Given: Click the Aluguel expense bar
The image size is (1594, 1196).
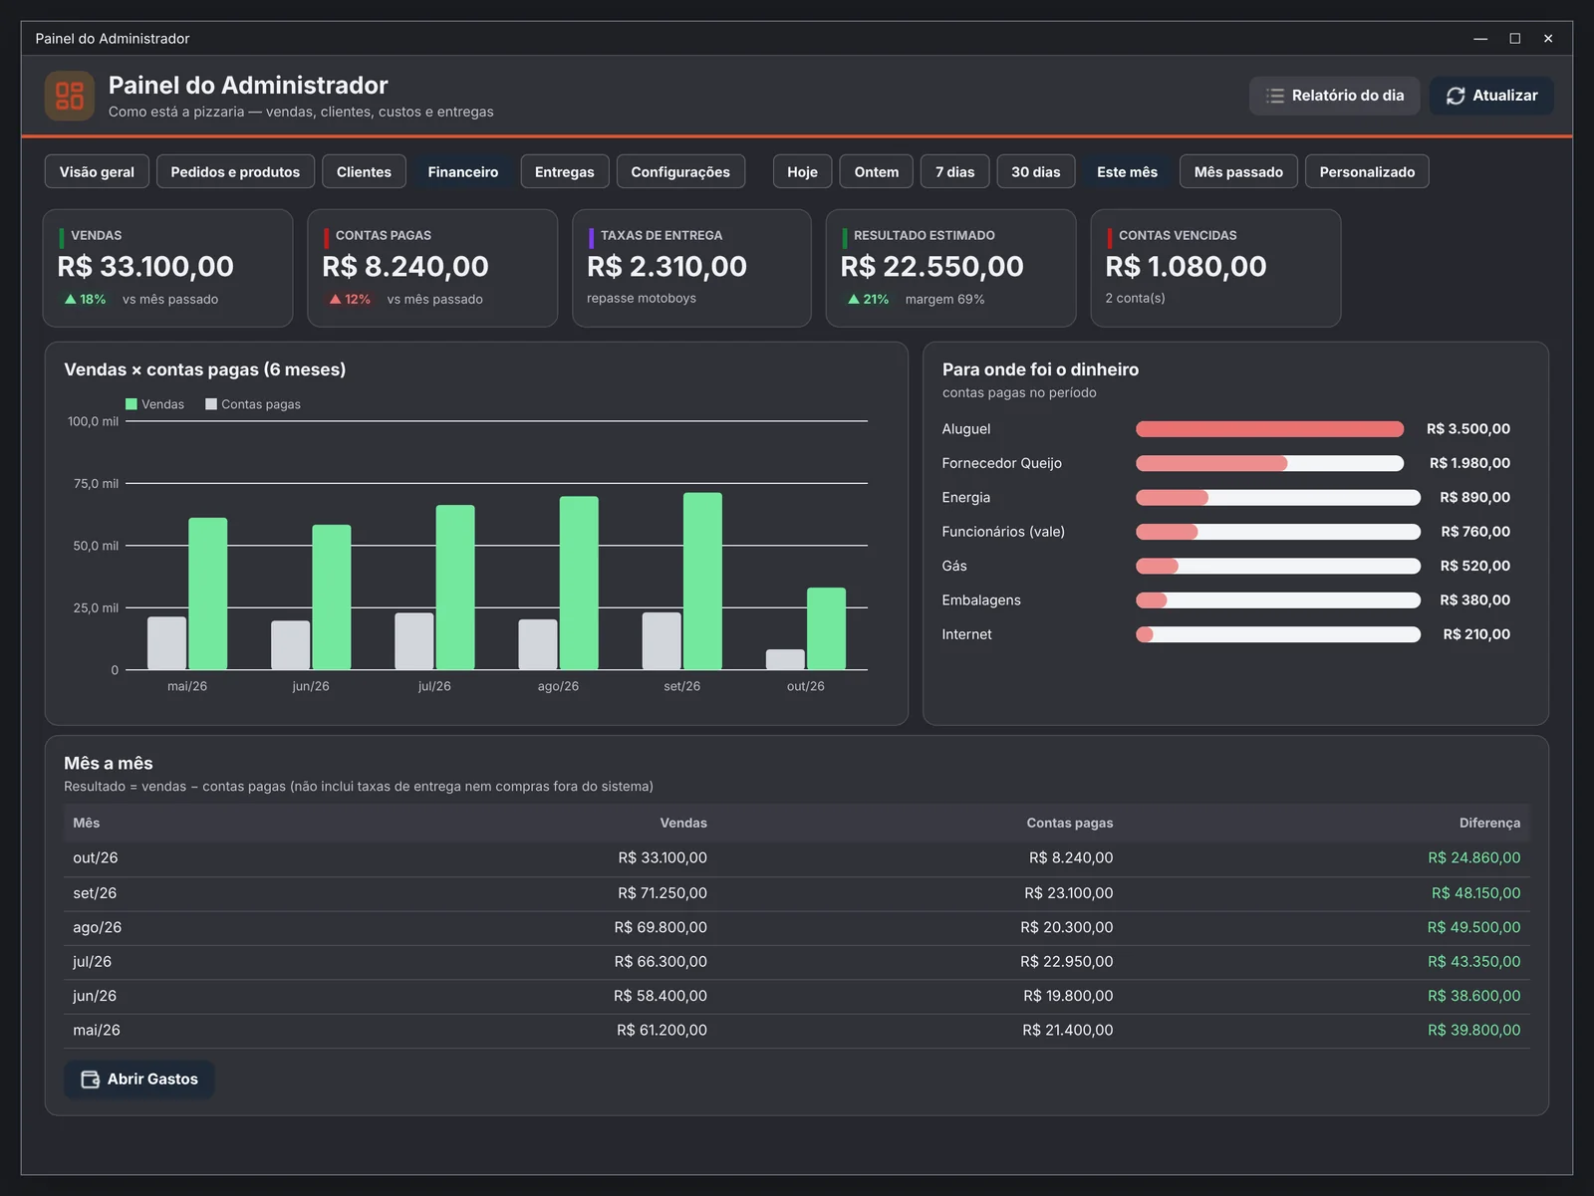Looking at the screenshot, I should point(1269,429).
